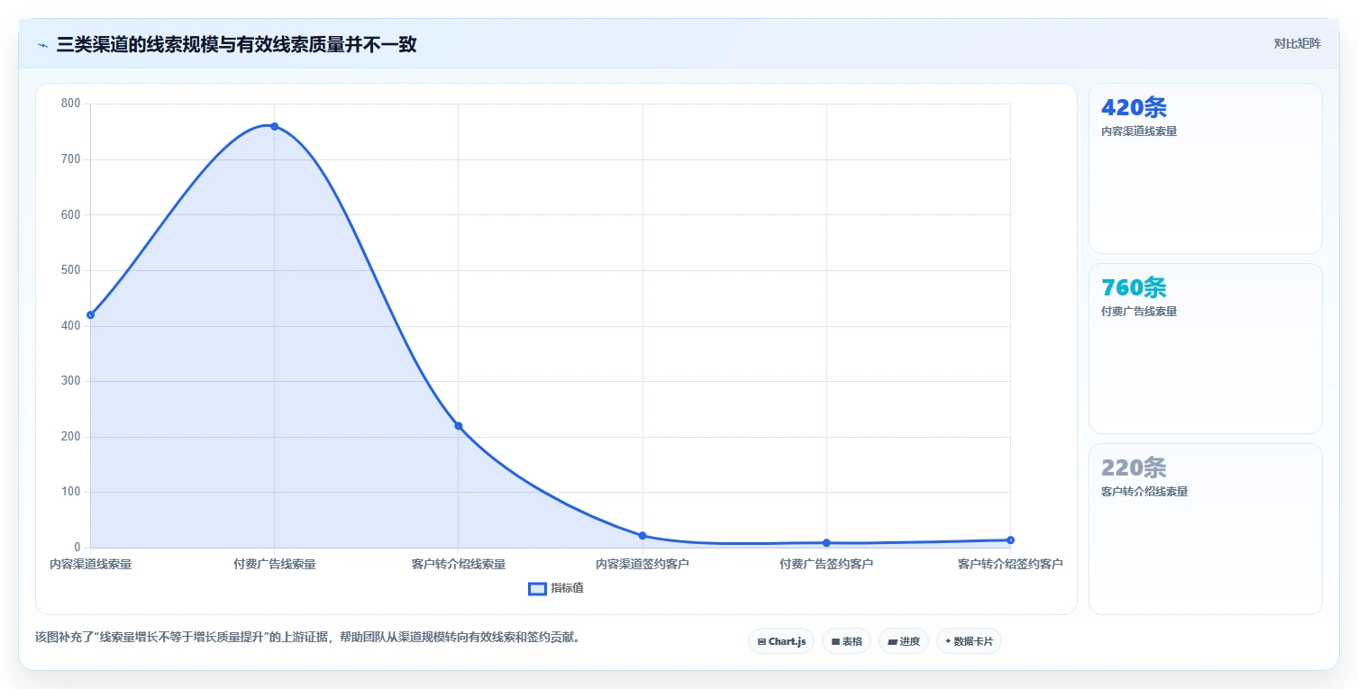Click the 500 y-axis tick label

click(x=71, y=270)
